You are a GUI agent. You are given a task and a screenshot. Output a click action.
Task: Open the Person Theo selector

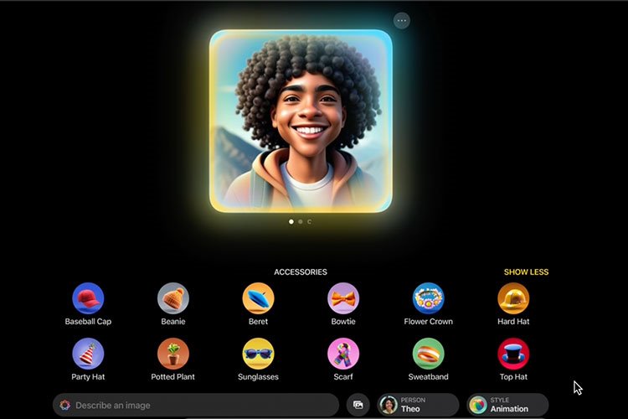pos(417,405)
